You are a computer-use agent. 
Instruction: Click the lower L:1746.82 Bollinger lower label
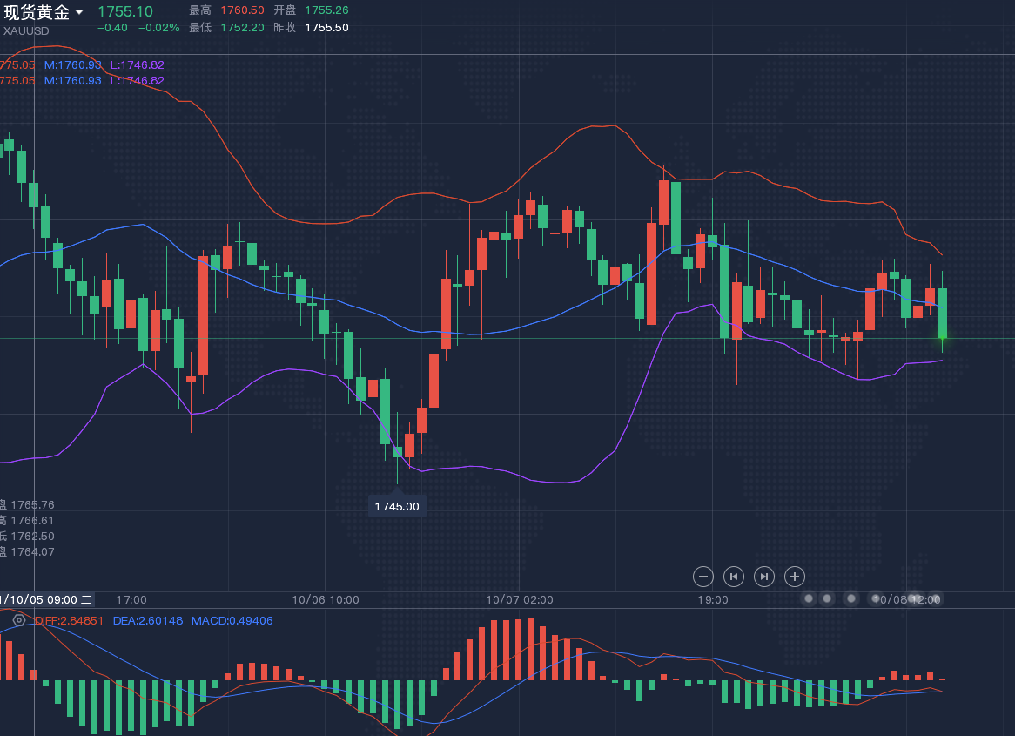pos(138,80)
